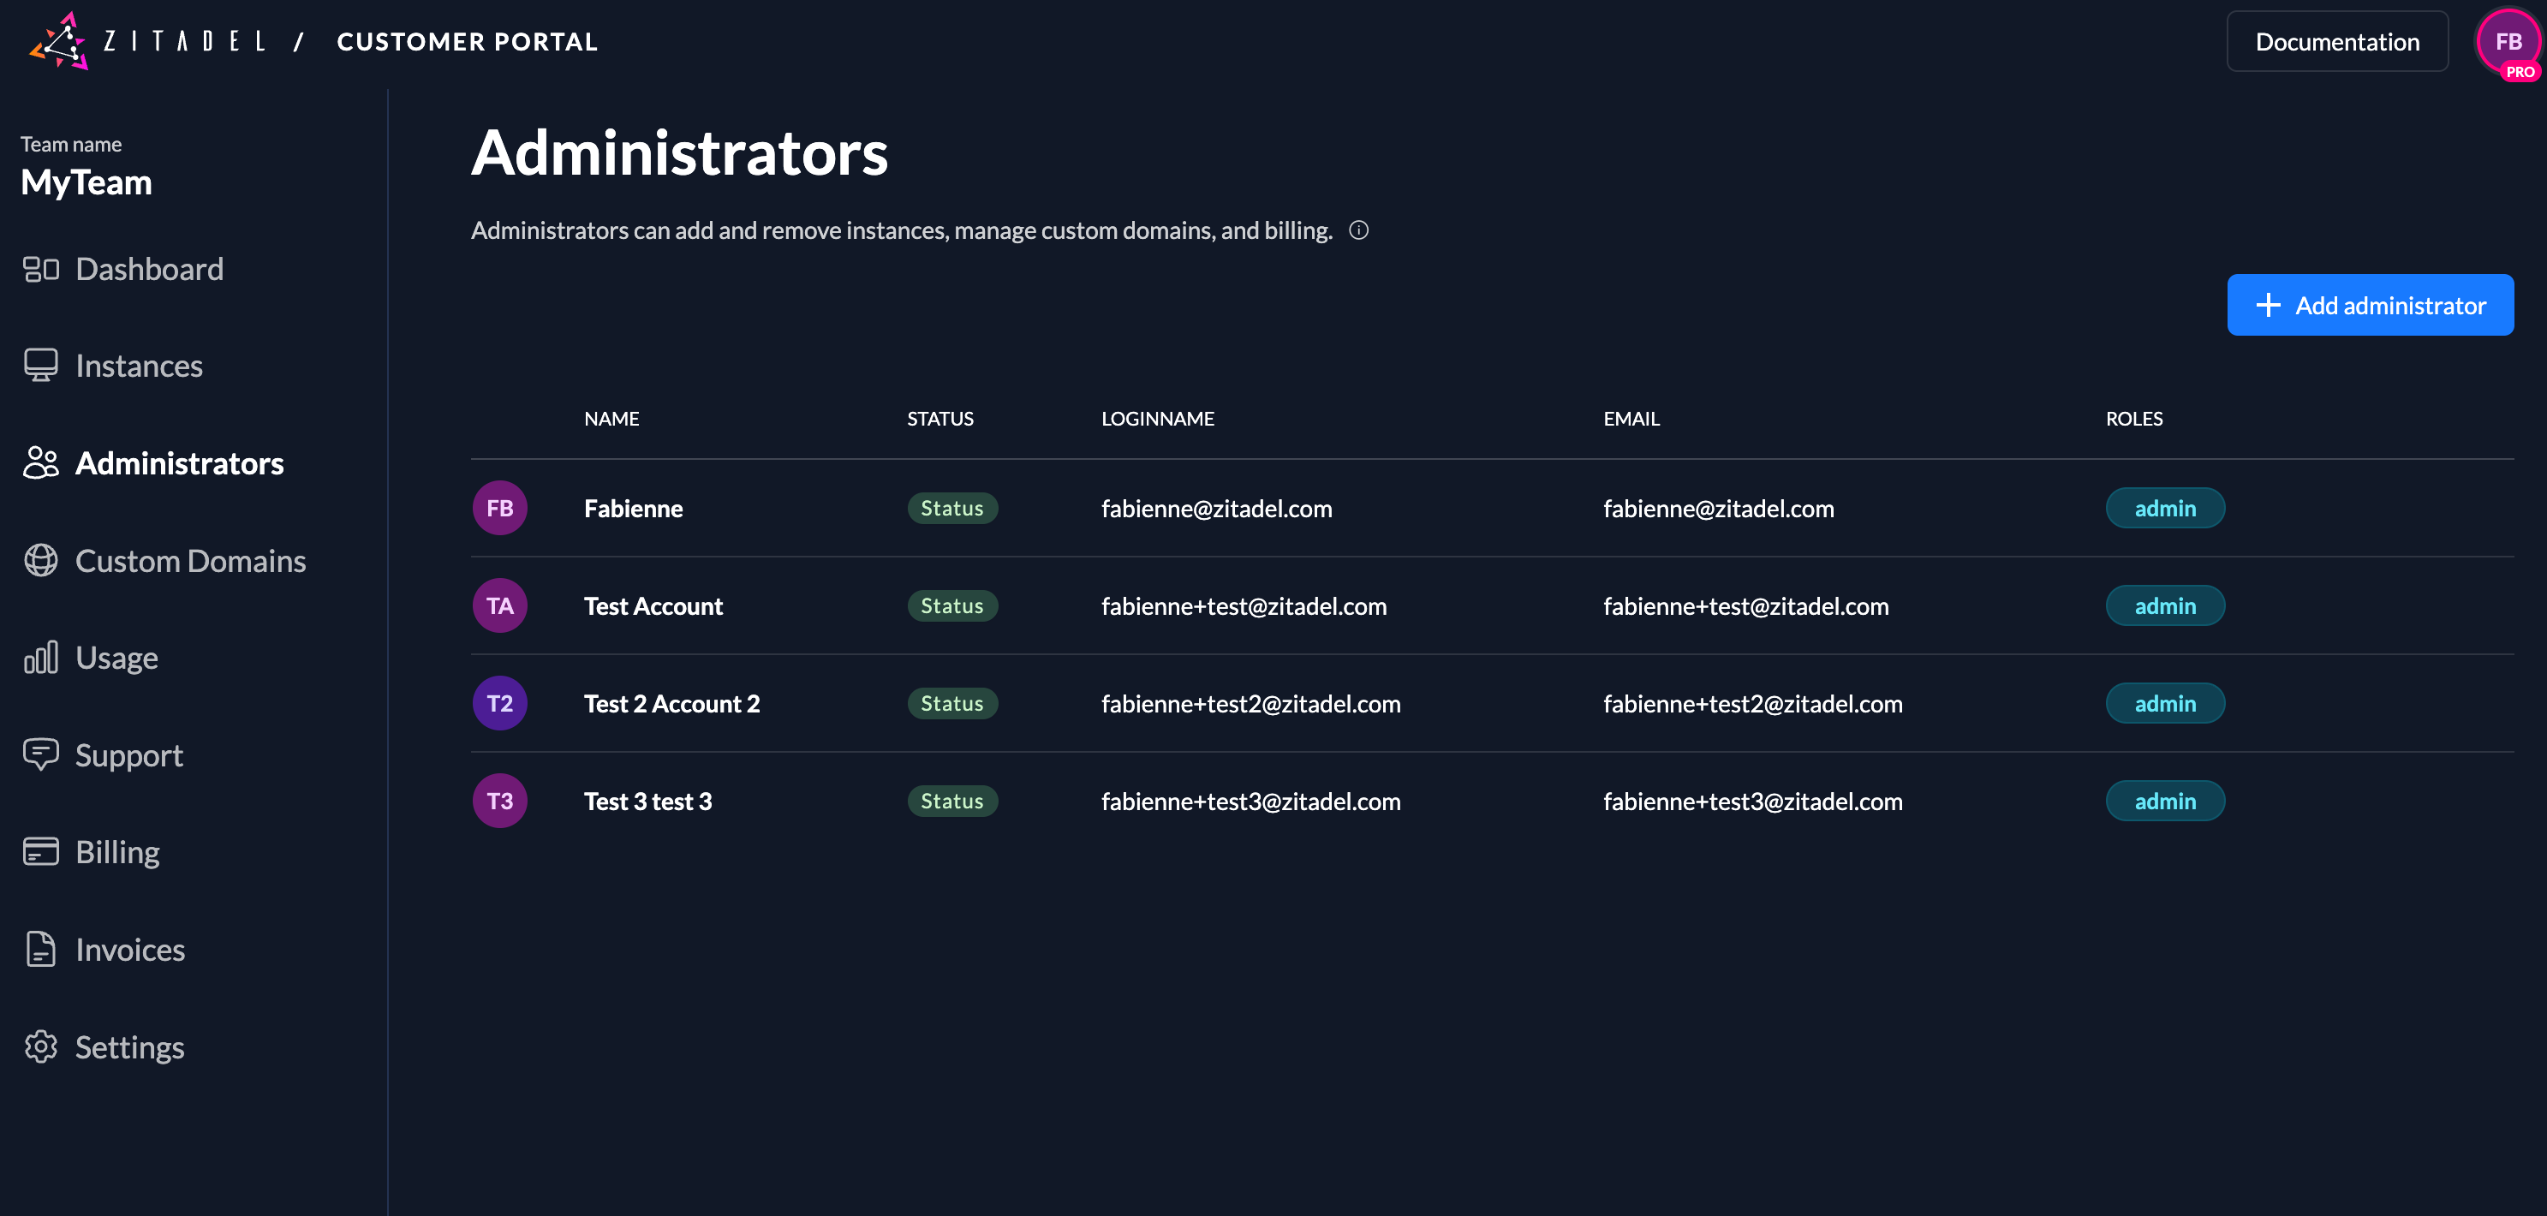
Task: Open Invoices via the document icon
Action: point(40,948)
